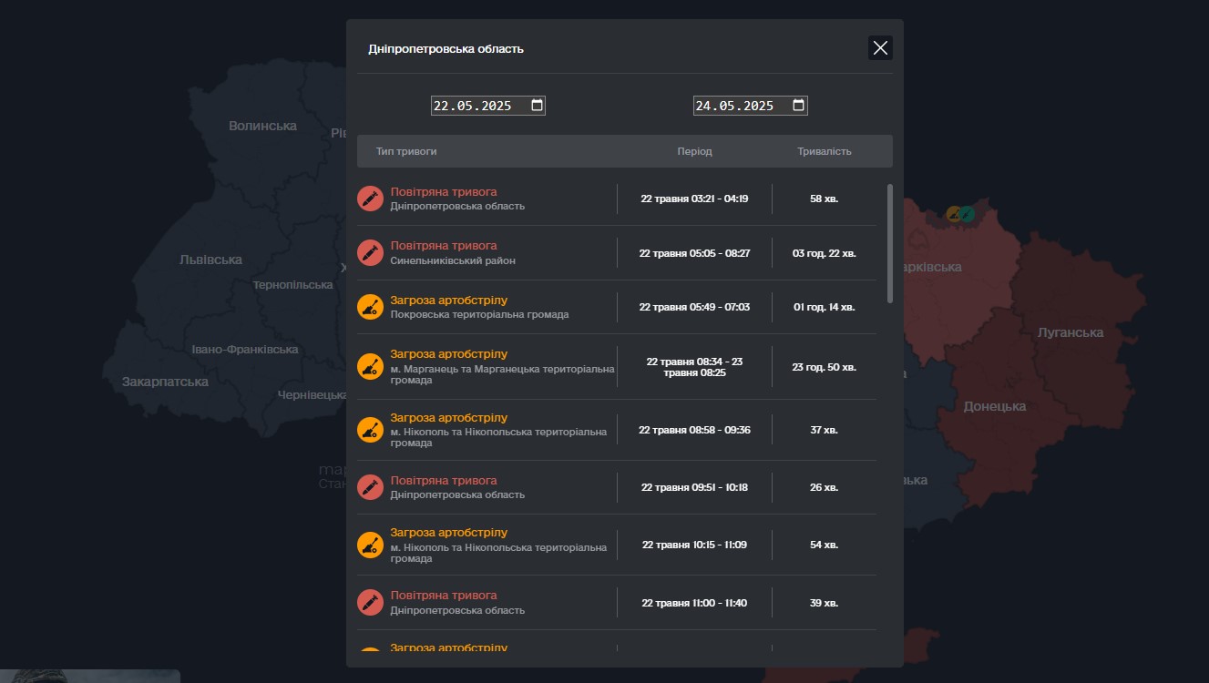Click artillery icon for Нікополь 08:58 alert
The width and height of the screenshot is (1209, 683).
click(370, 430)
